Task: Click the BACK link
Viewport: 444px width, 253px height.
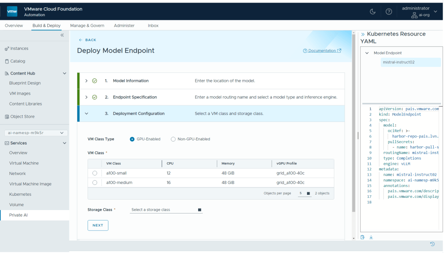Action: (x=88, y=40)
